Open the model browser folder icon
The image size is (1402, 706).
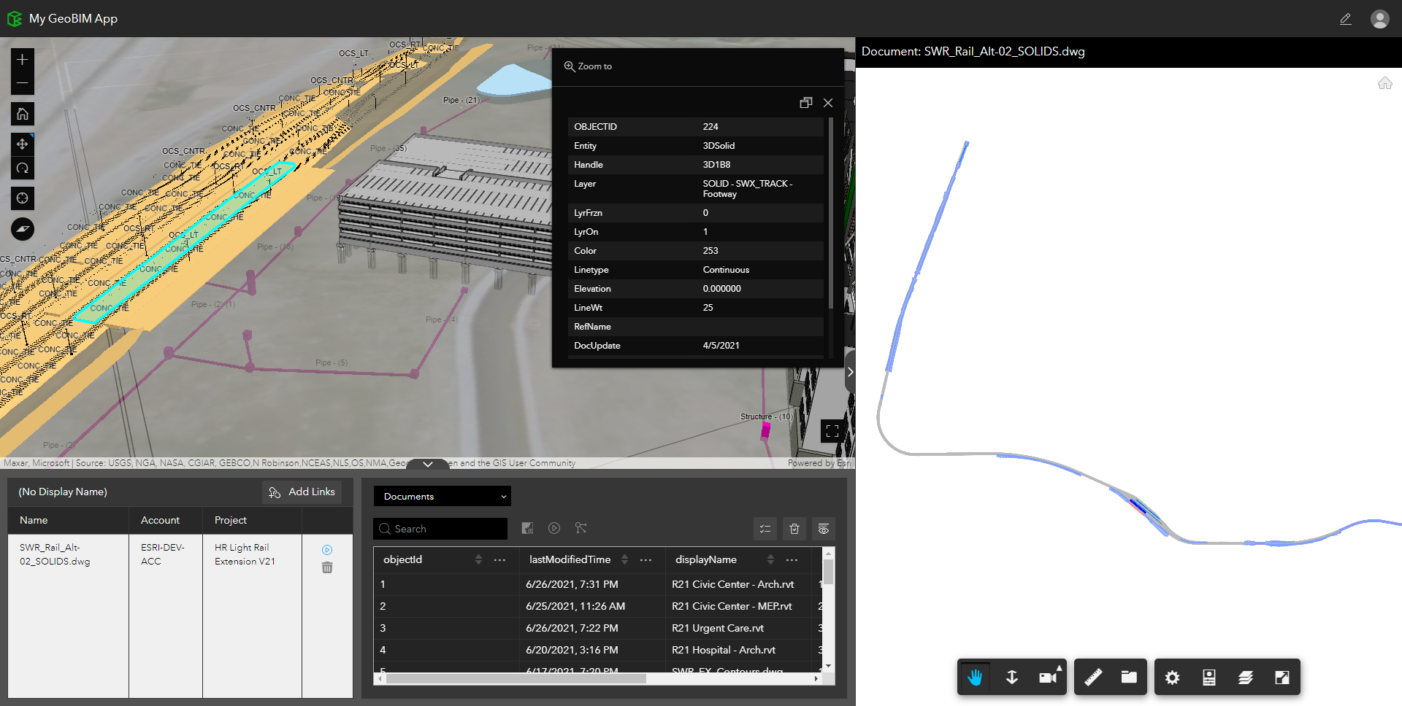click(1129, 678)
